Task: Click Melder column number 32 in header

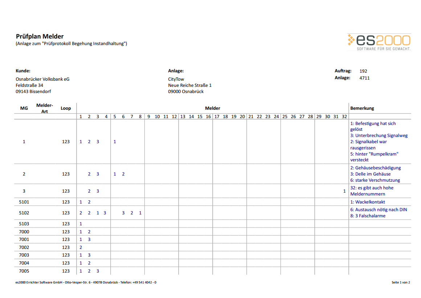Action: [344, 116]
